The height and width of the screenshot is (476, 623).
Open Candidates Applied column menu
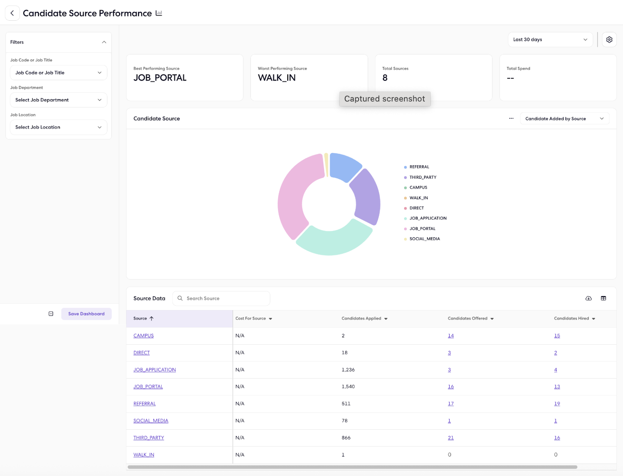(386, 319)
